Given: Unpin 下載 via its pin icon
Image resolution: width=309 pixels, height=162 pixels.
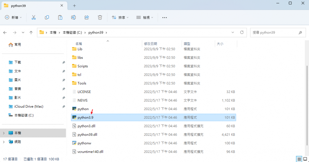Looking at the screenshot, I should click(x=63, y=62).
